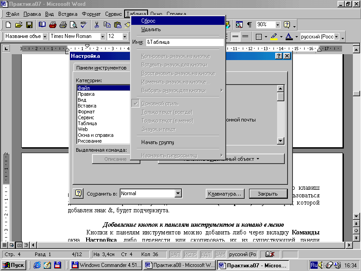Select 'Web' in the Категории list
This screenshot has width=361, height=271.
[104, 129]
